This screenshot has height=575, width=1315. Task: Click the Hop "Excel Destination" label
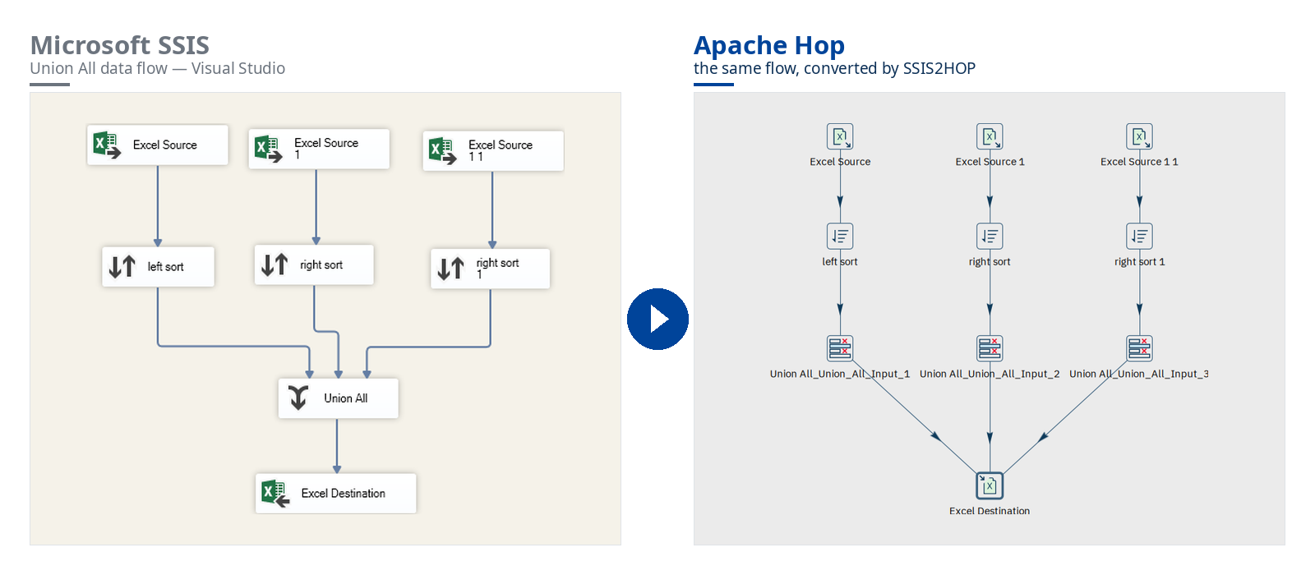[x=990, y=511]
